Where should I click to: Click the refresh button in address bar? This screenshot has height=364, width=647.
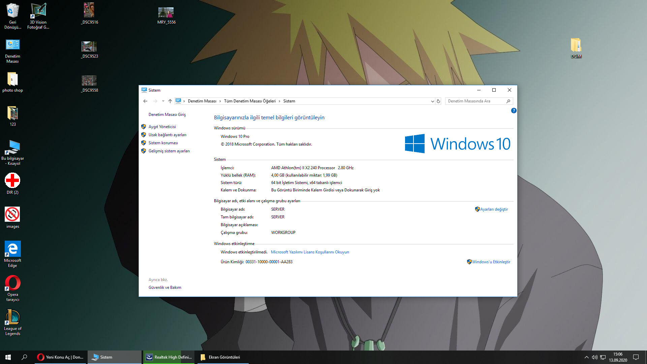[x=438, y=101]
